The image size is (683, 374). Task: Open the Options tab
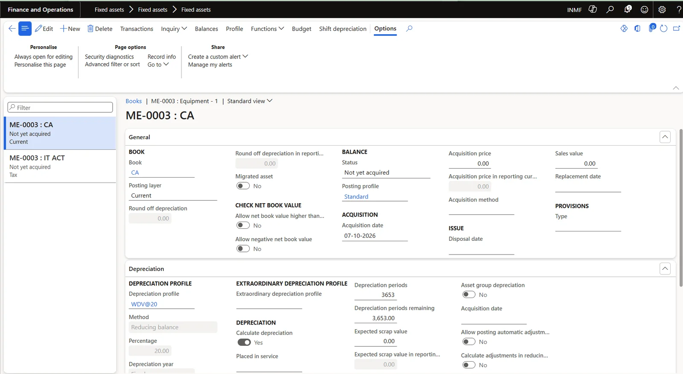click(x=385, y=29)
